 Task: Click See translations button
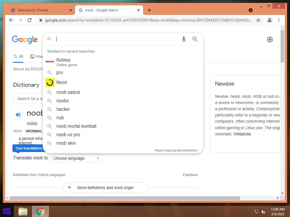pyautogui.click(x=29, y=148)
